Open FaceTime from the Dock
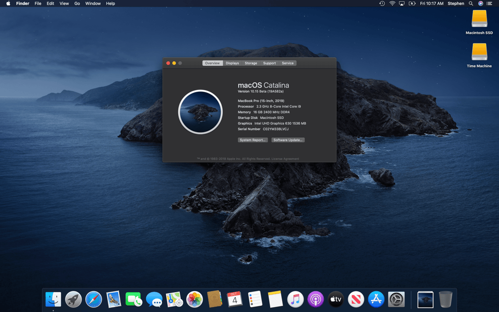This screenshot has width=499, height=312. tap(134, 300)
